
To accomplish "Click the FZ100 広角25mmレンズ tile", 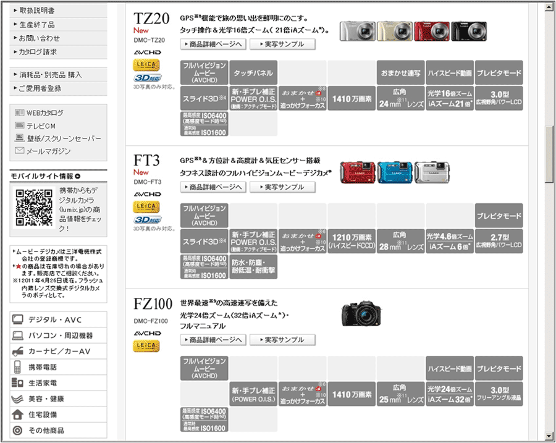I will click(401, 394).
